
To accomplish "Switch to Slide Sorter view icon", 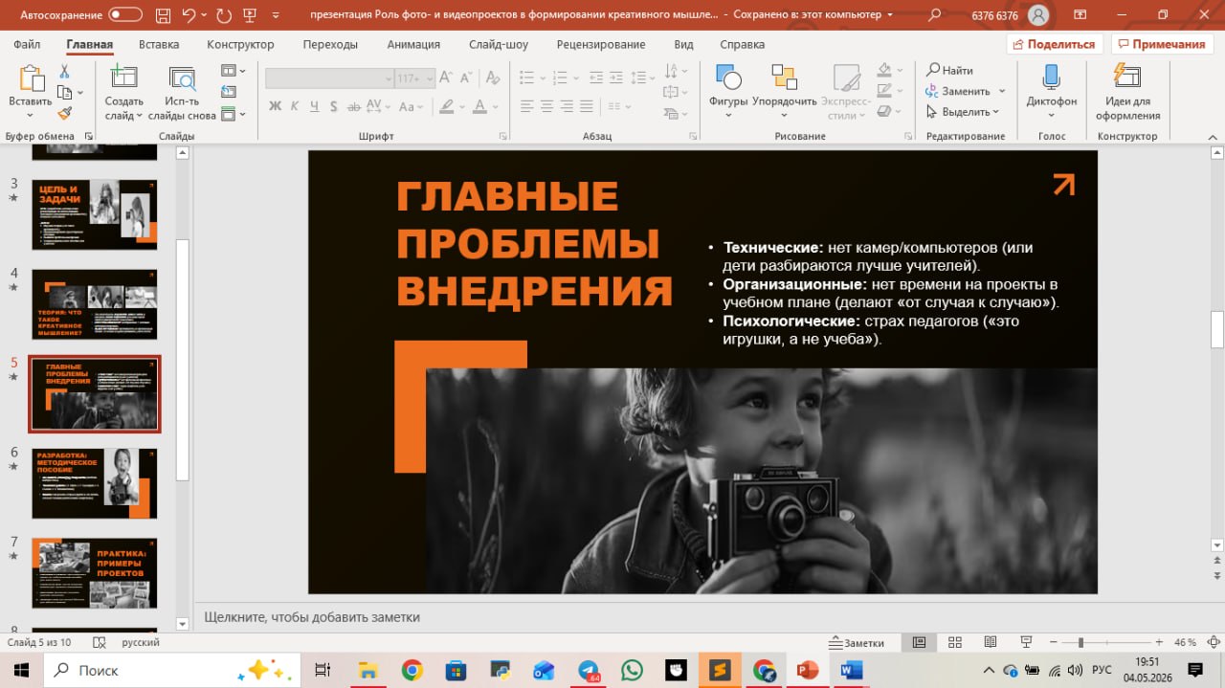I will [x=954, y=642].
